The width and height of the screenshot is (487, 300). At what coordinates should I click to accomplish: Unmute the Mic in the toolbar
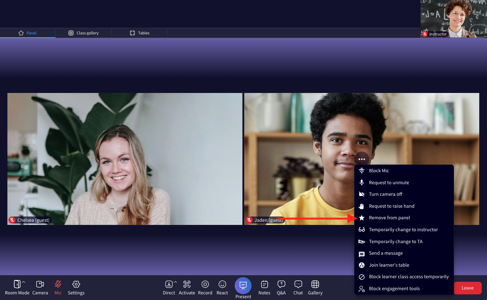coord(58,287)
